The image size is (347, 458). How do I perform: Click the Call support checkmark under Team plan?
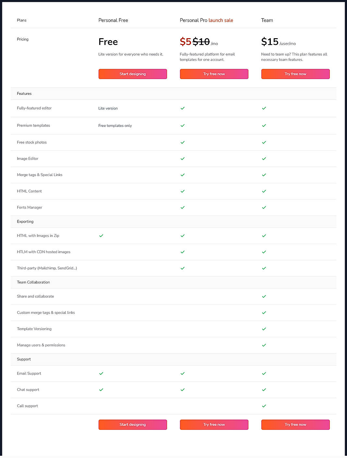pos(264,406)
